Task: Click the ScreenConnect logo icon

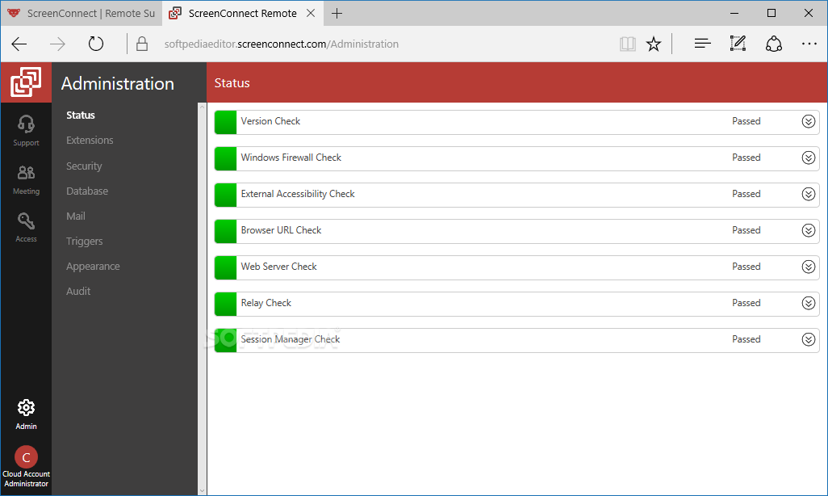Action: [x=26, y=82]
